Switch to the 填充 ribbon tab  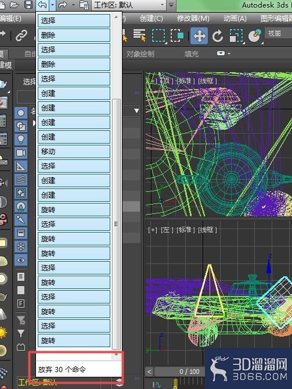point(192,54)
